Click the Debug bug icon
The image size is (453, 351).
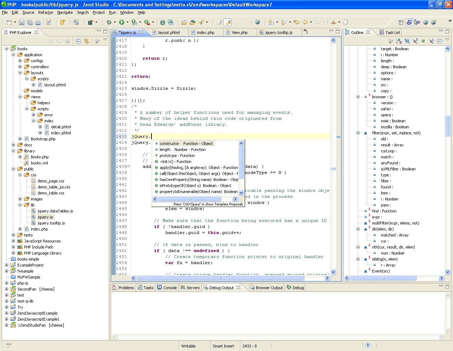pyautogui.click(x=109, y=22)
